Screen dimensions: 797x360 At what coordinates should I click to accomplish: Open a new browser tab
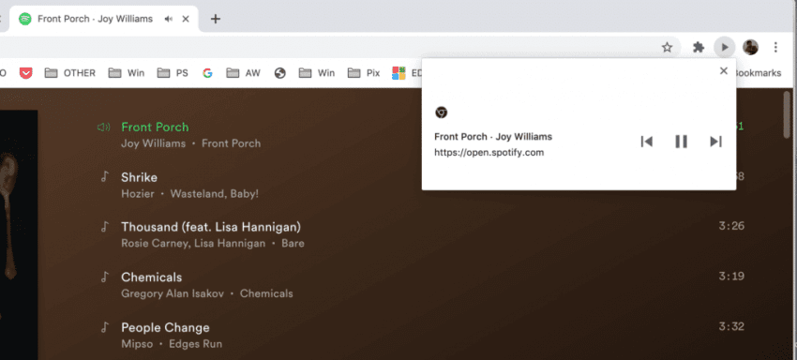click(216, 19)
